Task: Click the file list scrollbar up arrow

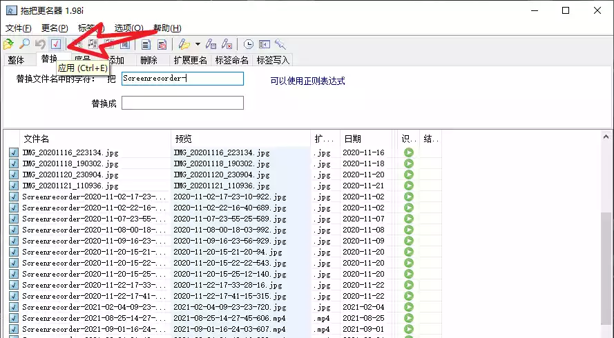Action: (606, 137)
